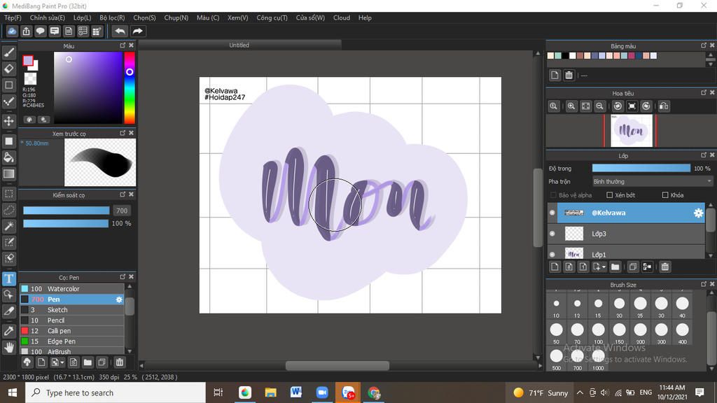
Task: Delete brush using trash icon in brush panel
Action: point(119,362)
